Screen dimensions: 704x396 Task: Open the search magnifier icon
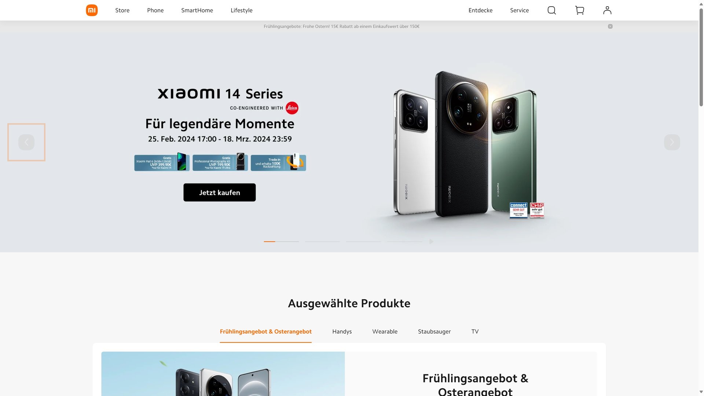(x=551, y=10)
